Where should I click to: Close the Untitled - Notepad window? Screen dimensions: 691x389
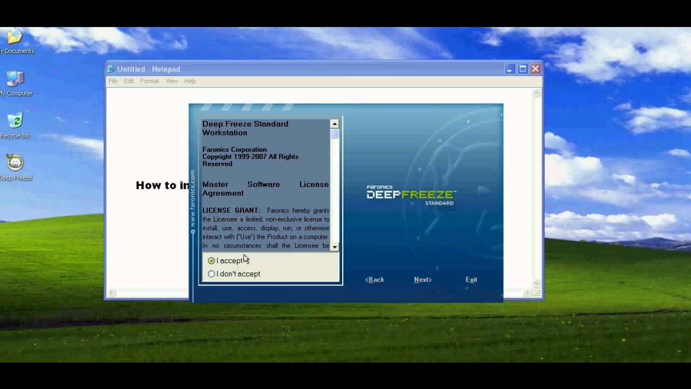[536, 69]
